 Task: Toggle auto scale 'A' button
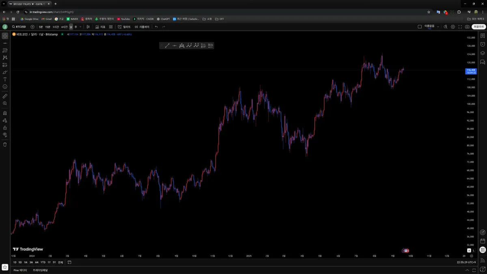coord(469,250)
